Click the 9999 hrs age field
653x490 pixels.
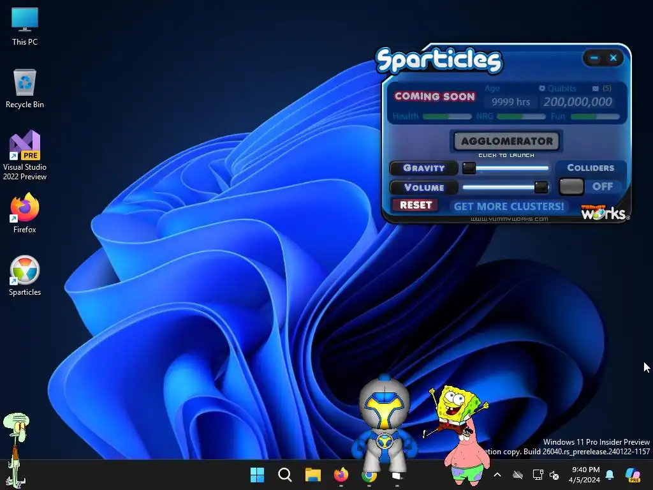[511, 102]
